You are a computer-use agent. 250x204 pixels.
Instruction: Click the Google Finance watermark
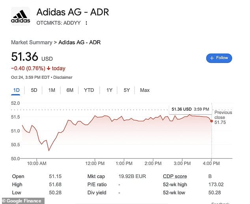22,201
